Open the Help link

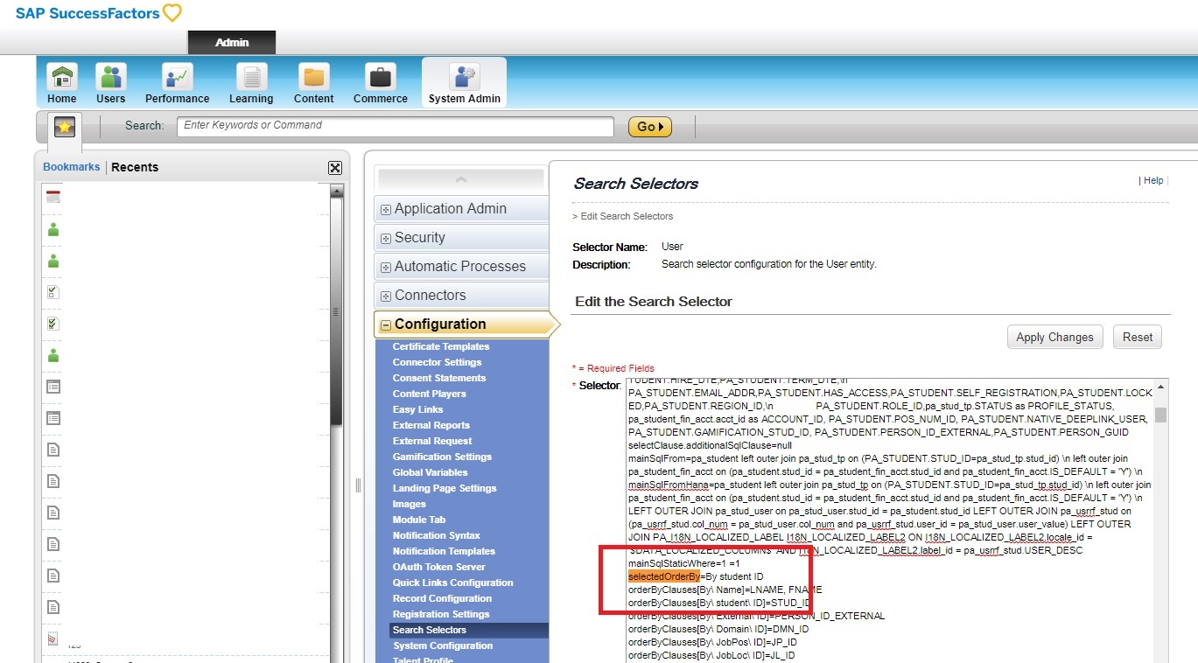pos(1153,180)
